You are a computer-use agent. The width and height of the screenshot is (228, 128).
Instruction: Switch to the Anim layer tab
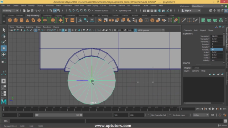[197, 68]
